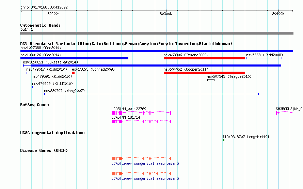The width and height of the screenshot is (303, 189).
Task: Click the nsv479591 (Kidd2010) label
Action: coord(52,76)
